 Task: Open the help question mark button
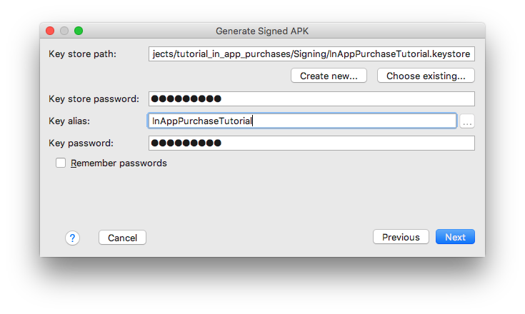click(72, 238)
